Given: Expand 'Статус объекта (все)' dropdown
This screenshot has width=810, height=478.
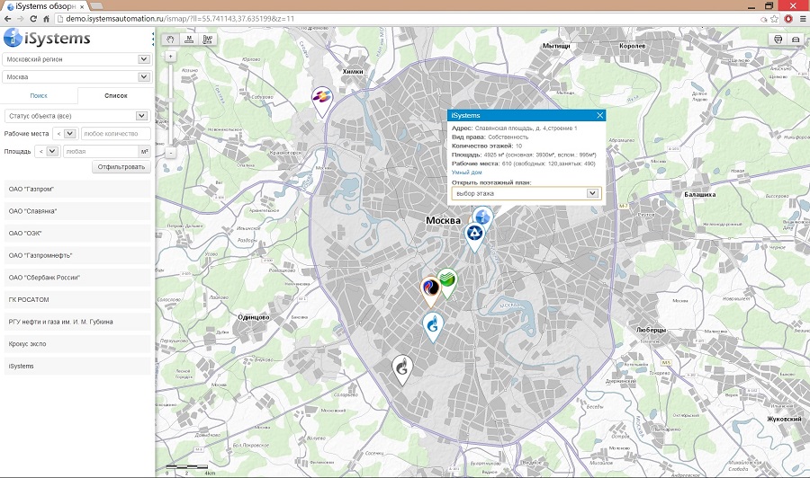Looking at the screenshot, I should point(76,116).
